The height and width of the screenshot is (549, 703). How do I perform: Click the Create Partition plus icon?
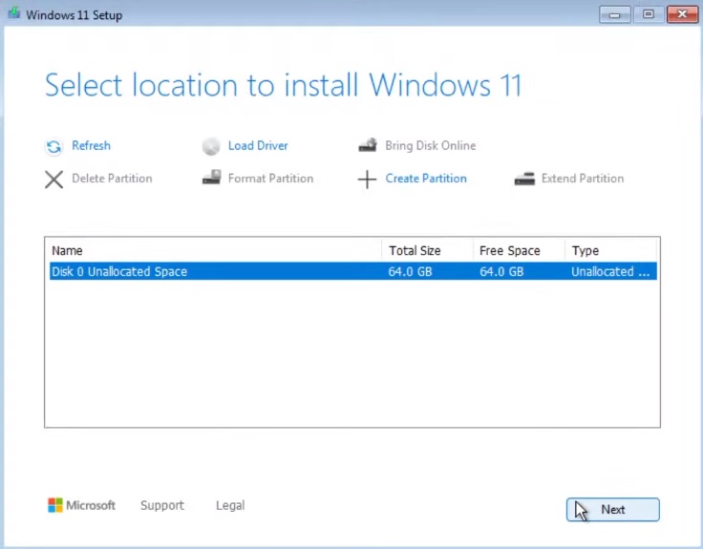pos(367,179)
